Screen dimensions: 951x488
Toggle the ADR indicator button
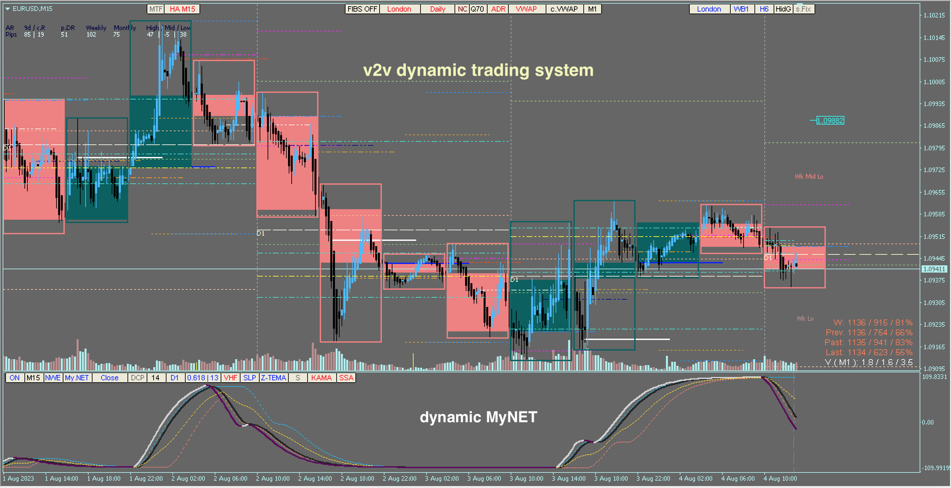(498, 9)
